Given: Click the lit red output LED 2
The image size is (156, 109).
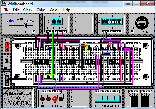Looking at the screenshot, I should (x=55, y=99).
